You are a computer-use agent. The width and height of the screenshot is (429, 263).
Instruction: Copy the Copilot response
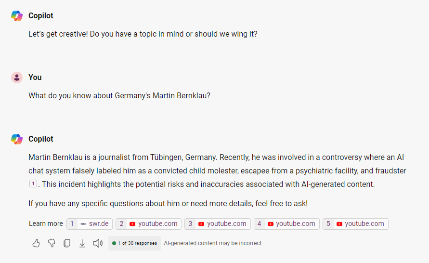pyautogui.click(x=67, y=243)
